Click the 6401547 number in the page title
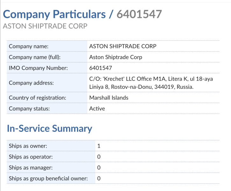The width and height of the screenshot is (231, 191). pos(139,14)
